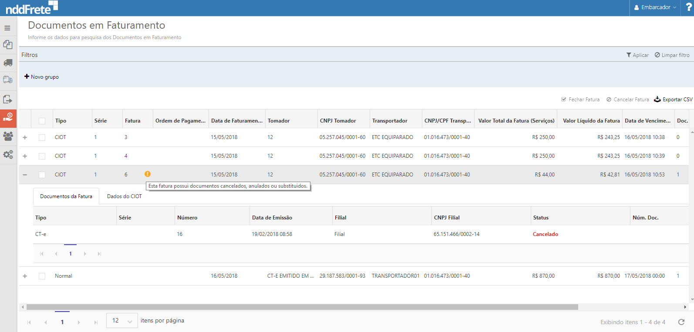The width and height of the screenshot is (694, 332).
Task: Open the users group sidebar icon
Action: click(x=8, y=136)
